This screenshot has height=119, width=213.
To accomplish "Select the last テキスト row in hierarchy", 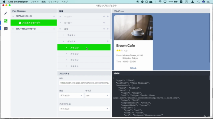I will click(x=84, y=66).
